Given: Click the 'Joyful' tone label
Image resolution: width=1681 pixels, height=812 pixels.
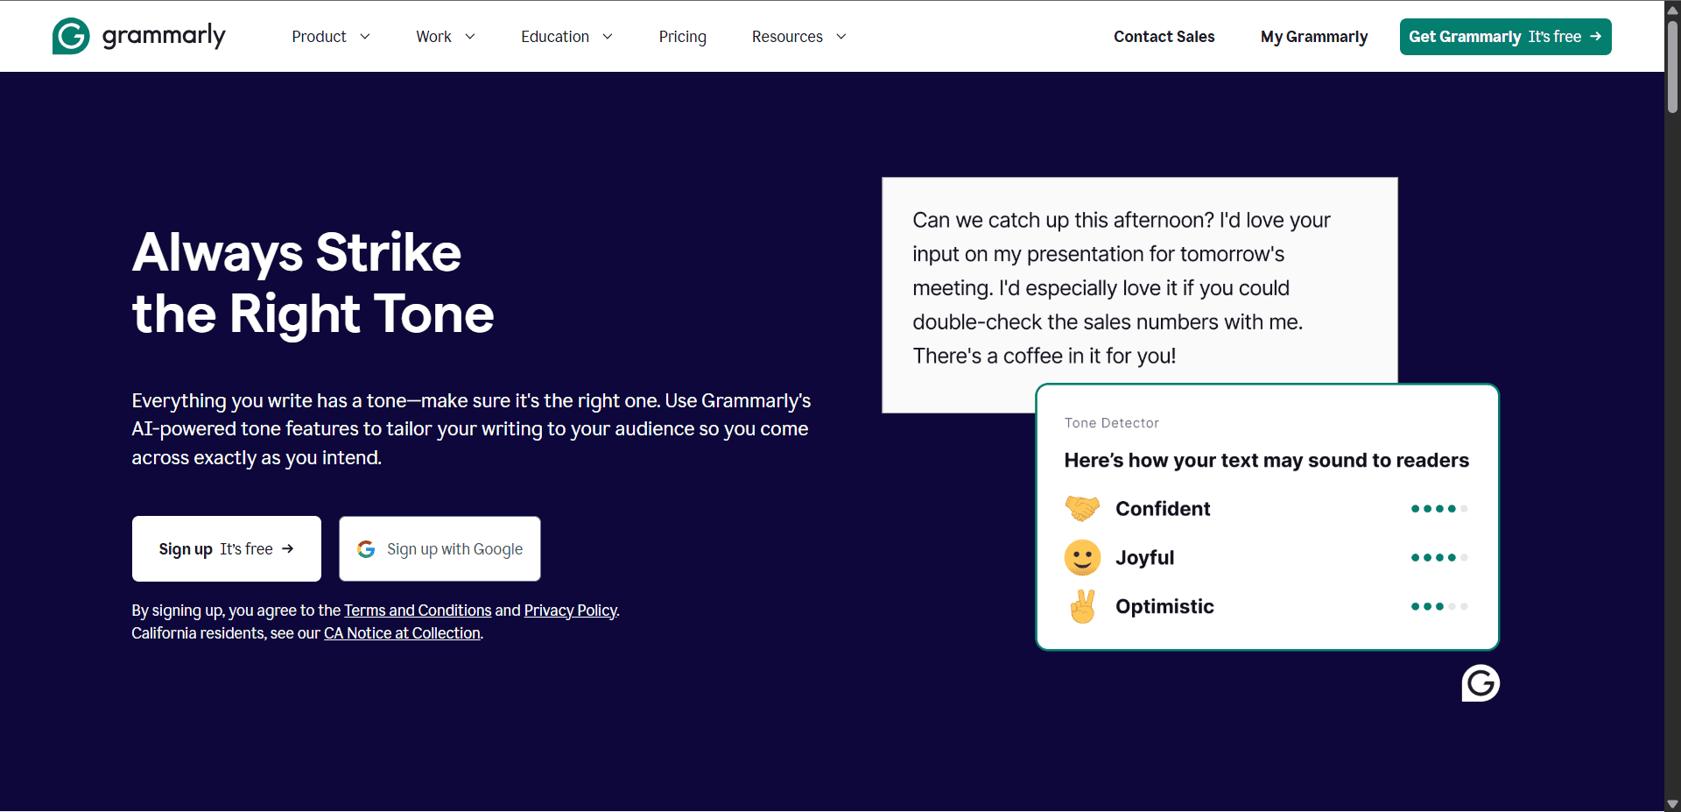Looking at the screenshot, I should [x=1144, y=558].
